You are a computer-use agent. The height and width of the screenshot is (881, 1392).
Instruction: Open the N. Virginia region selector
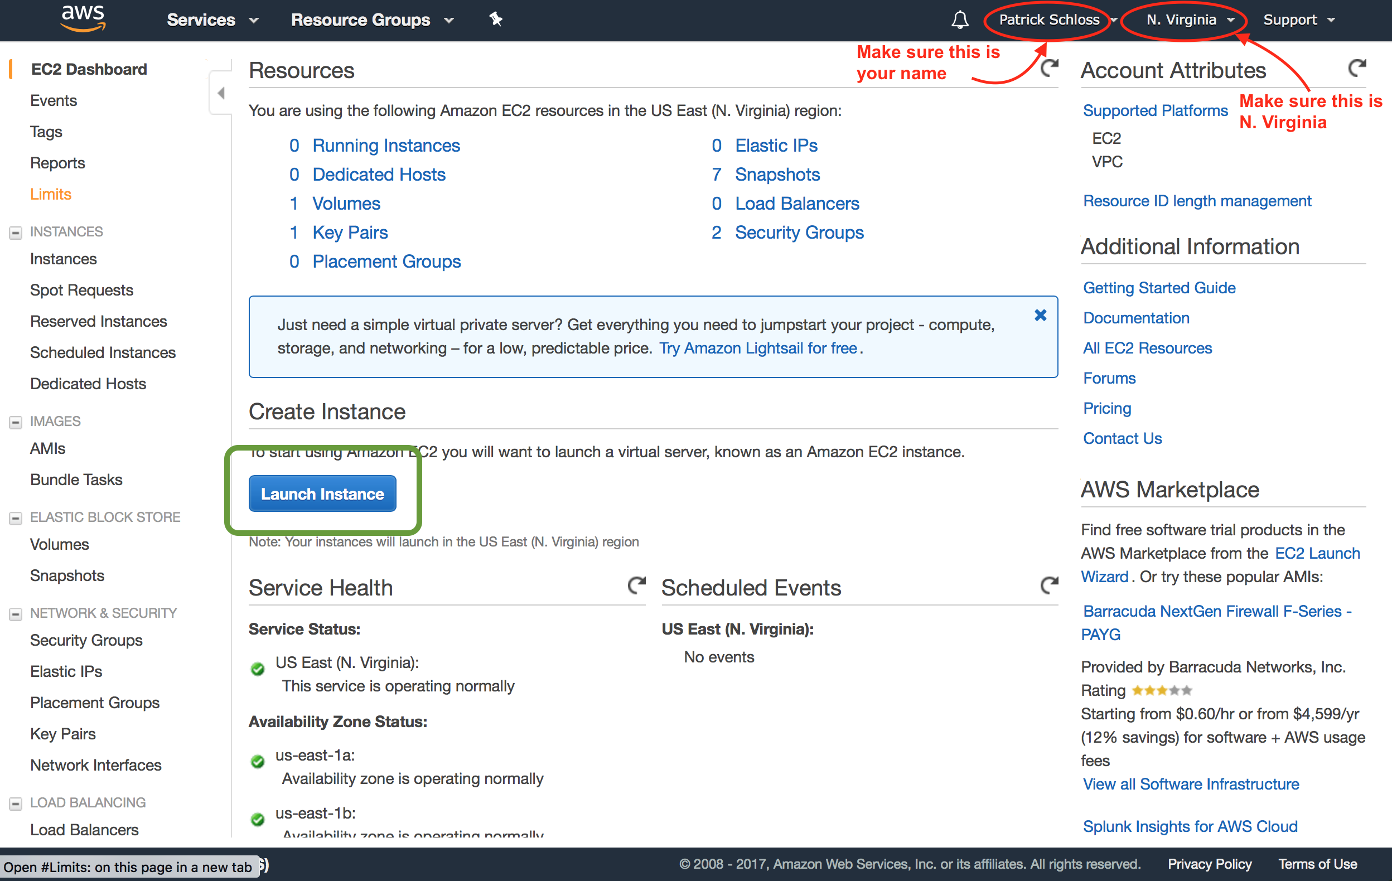click(x=1182, y=19)
